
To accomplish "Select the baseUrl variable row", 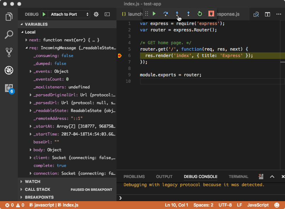I will coord(67,142).
